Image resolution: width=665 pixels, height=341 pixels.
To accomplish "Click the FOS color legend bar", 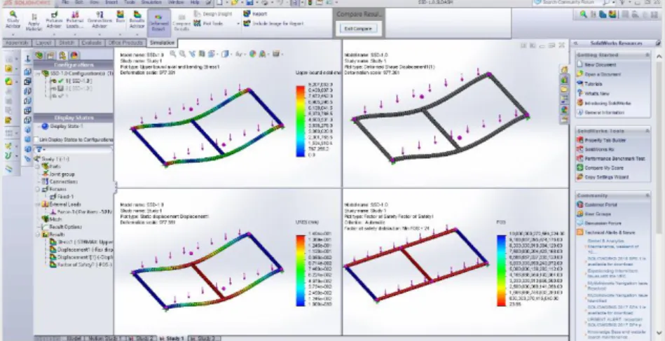I will (x=501, y=271).
